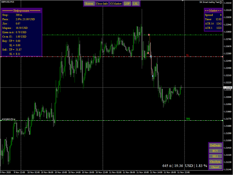Click the LSL button

[135, 4]
